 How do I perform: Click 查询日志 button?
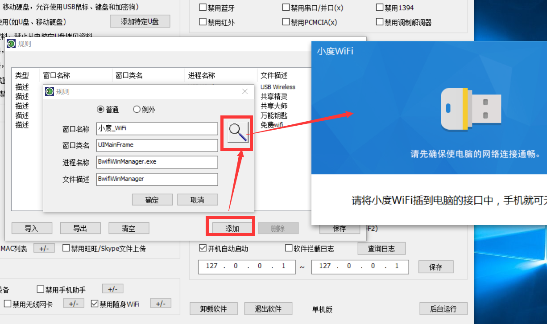pyautogui.click(x=381, y=249)
